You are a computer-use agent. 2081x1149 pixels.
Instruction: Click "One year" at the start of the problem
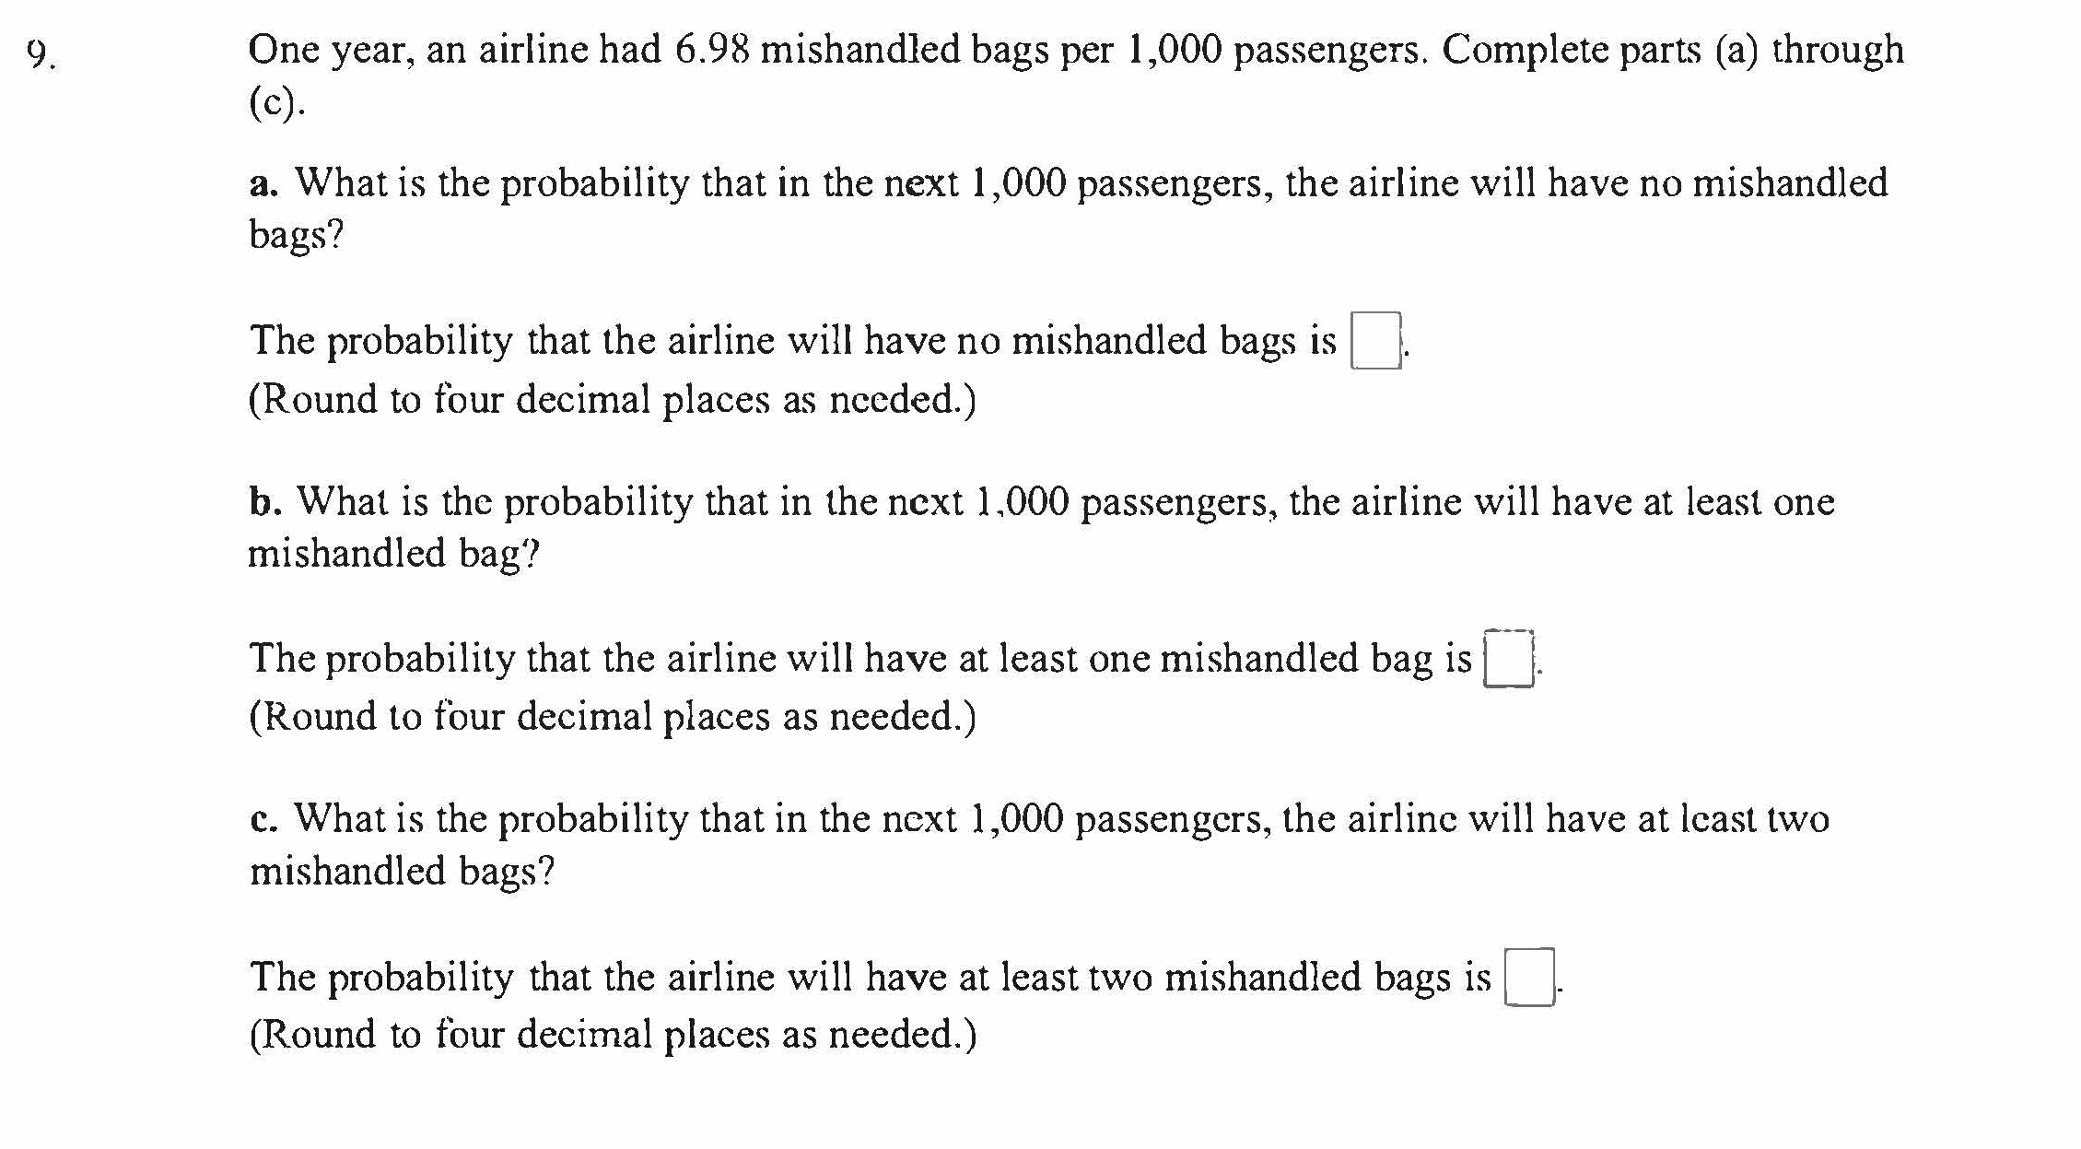327,50
